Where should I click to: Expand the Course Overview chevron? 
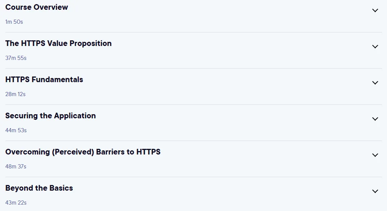point(375,11)
